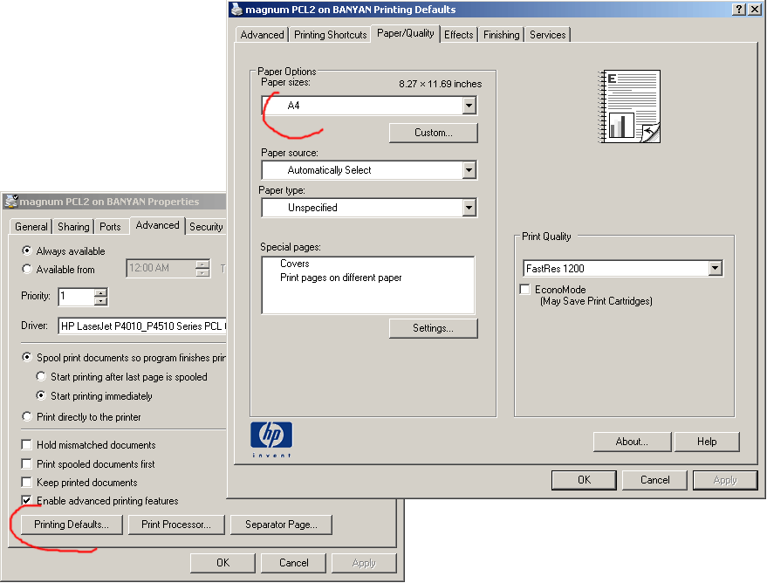The image size is (767, 583).
Task: Check Hold mismatched documents
Action: [x=27, y=445]
